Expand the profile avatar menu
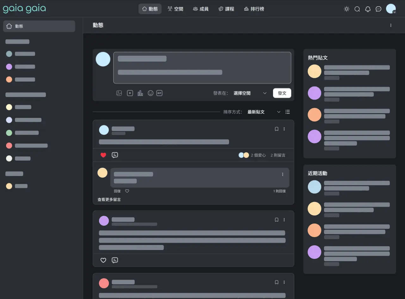This screenshot has height=299, width=405. click(x=391, y=9)
